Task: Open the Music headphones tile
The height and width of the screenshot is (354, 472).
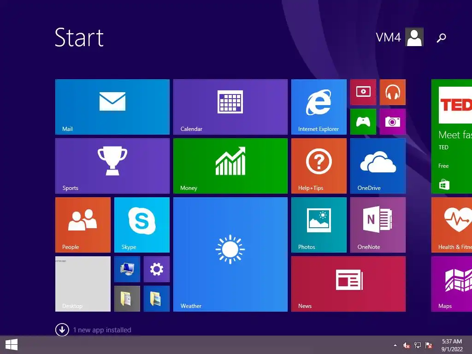Action: click(393, 92)
